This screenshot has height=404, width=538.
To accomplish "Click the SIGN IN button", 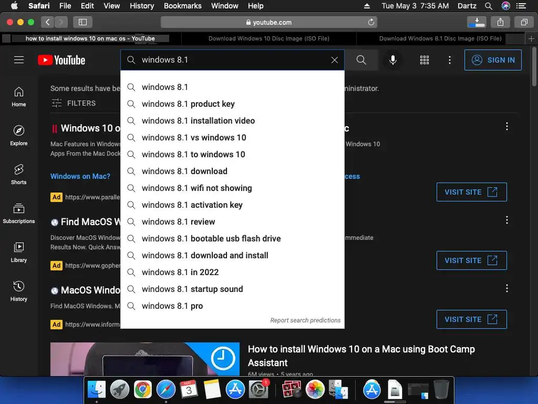I will pos(493,60).
